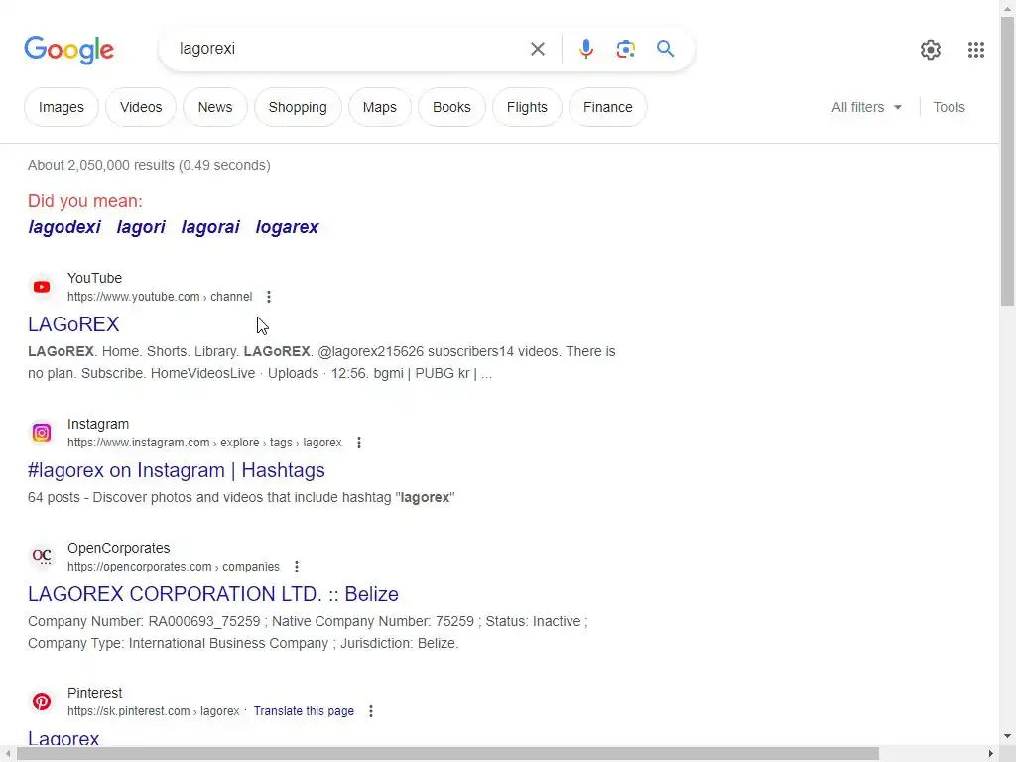The width and height of the screenshot is (1016, 762).
Task: Open three-dot menu for YouTube result
Action: coord(269,297)
